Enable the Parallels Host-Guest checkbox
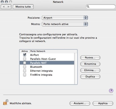This screenshot has width=116, height=109. (25, 59)
